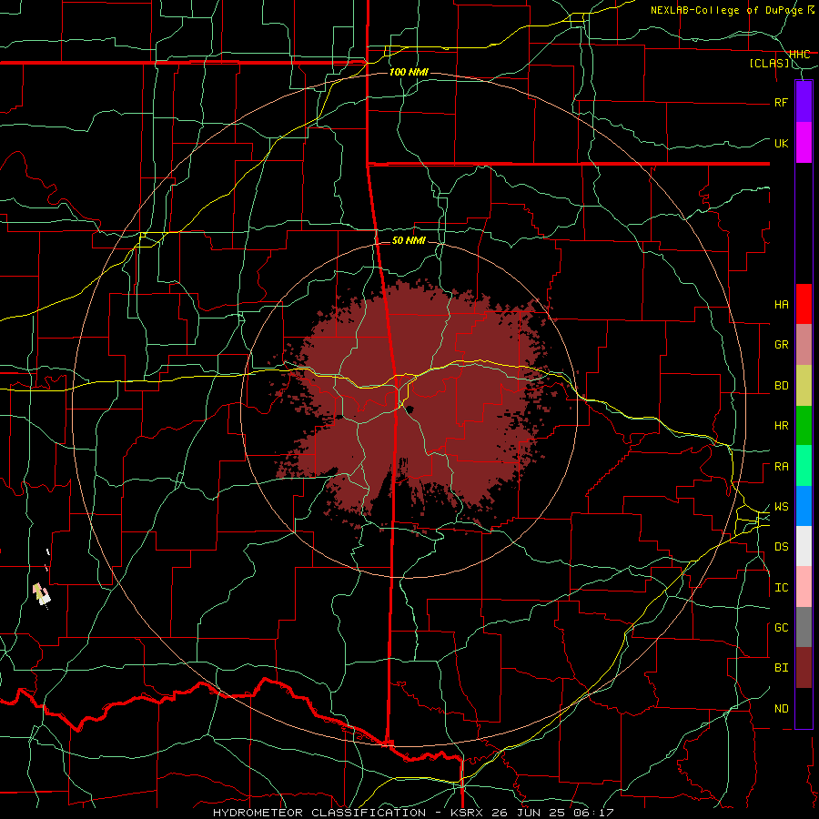This screenshot has width=819, height=819.
Task: Click the UK legend label
Action: (782, 143)
